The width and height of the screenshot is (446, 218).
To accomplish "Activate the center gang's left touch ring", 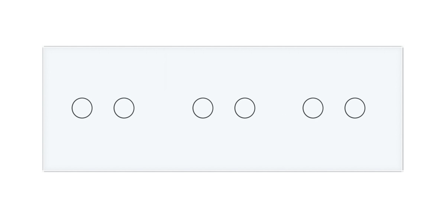I will coord(203,108).
